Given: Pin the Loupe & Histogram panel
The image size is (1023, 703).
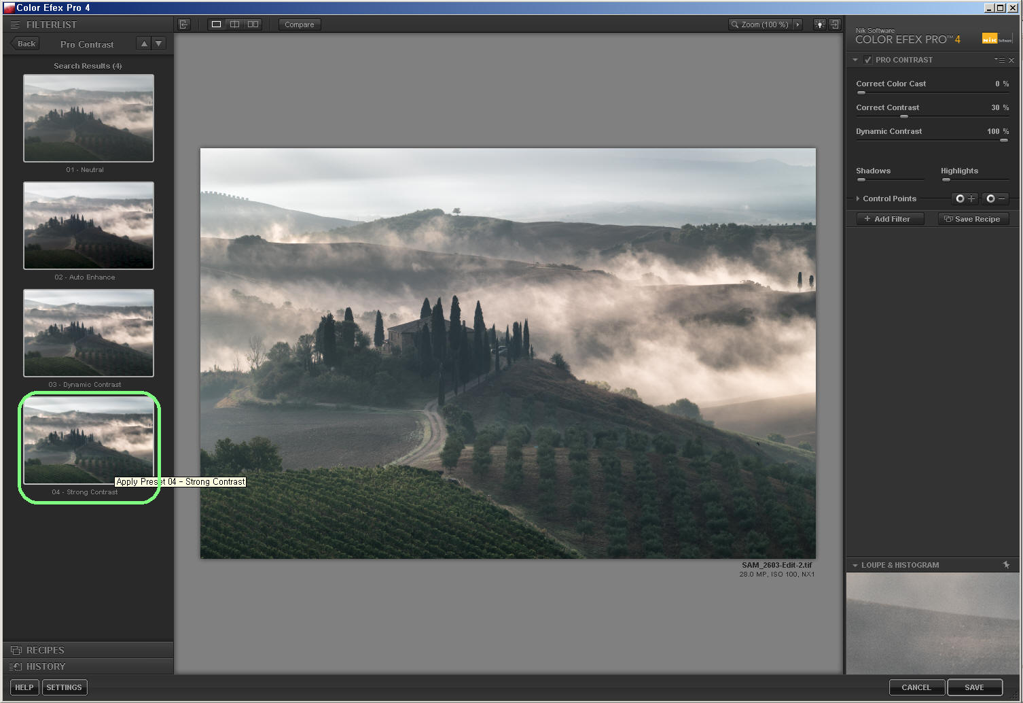Looking at the screenshot, I should click(x=1006, y=565).
